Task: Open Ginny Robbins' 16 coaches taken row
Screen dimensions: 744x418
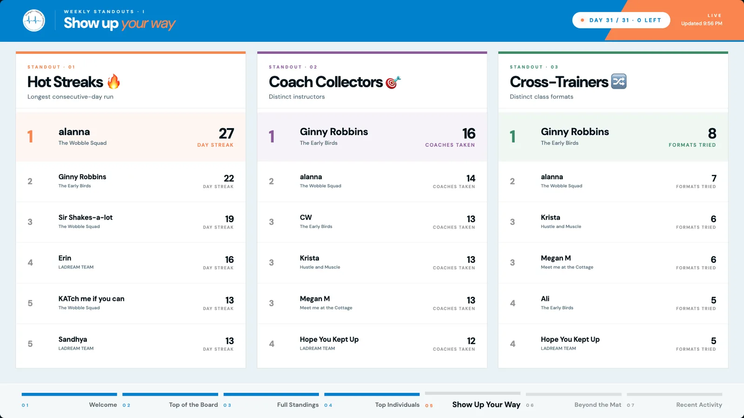Action: click(372, 137)
